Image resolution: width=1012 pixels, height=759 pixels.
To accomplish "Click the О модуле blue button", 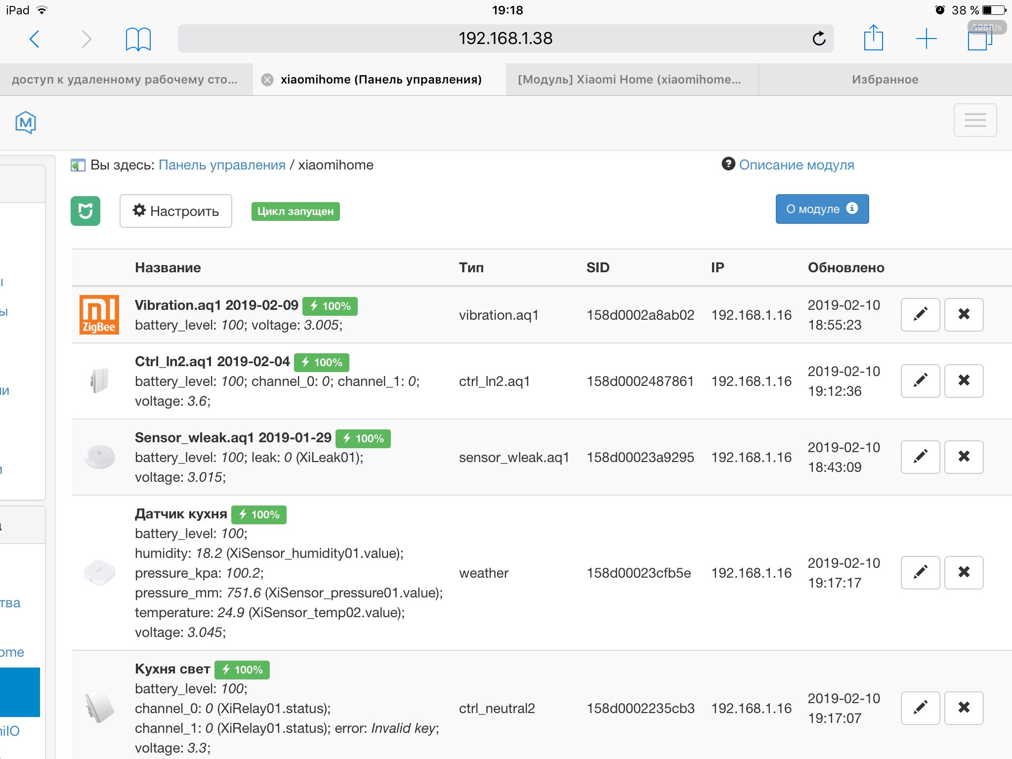I will tap(822, 209).
